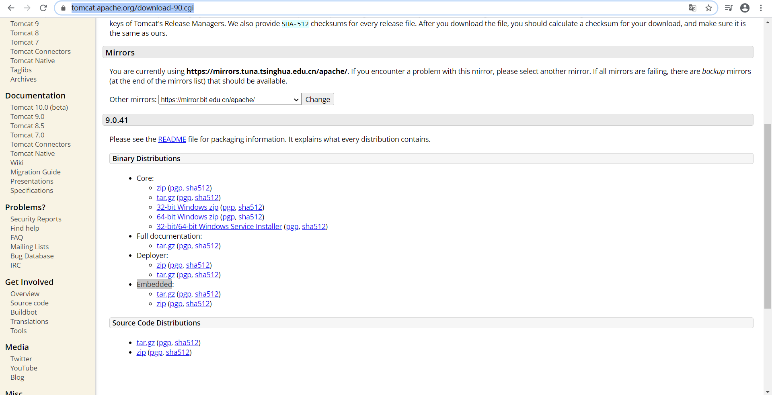The height and width of the screenshot is (395, 772).
Task: Open Archives sidebar link
Action: coord(23,79)
